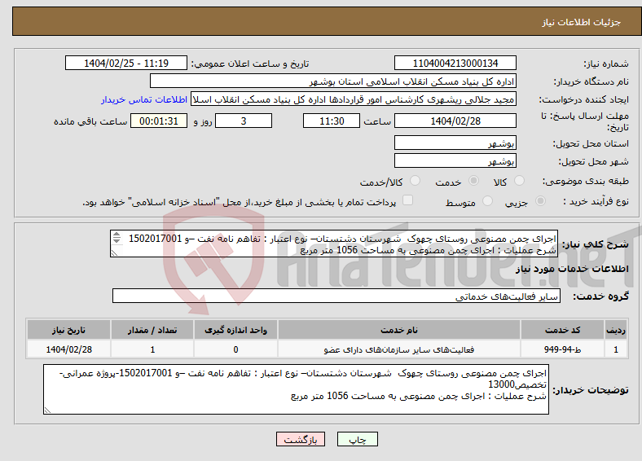
Task: Click the buyer organization name field
Action: tap(333, 81)
